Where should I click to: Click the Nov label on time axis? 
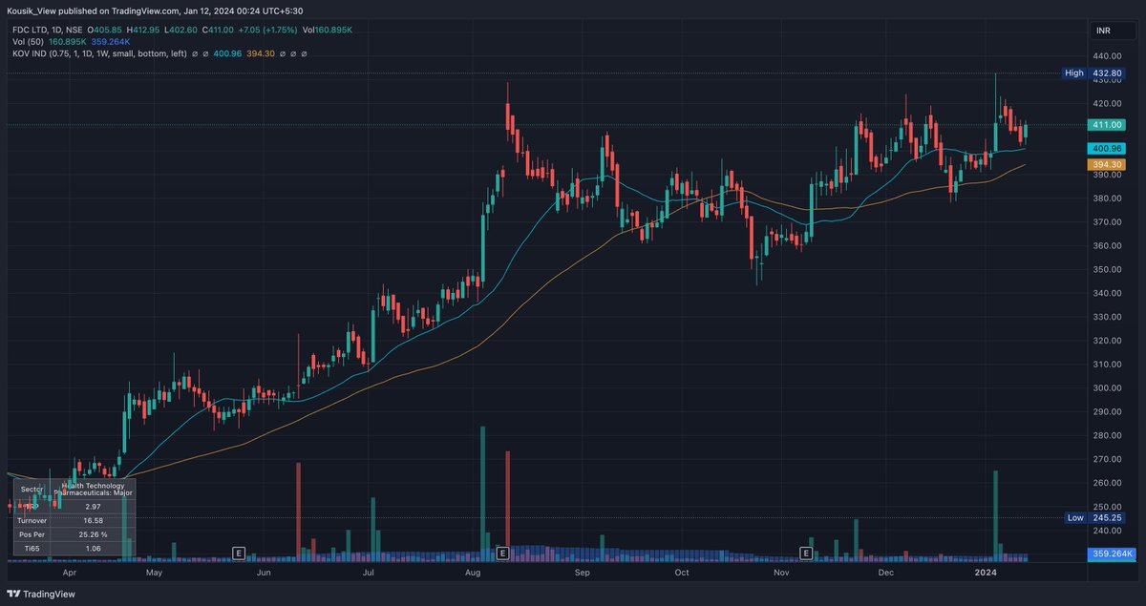pyautogui.click(x=781, y=574)
